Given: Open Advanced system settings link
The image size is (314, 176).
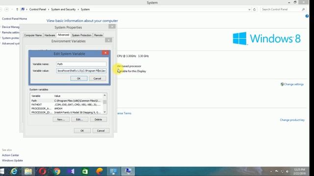Looking at the screenshot, I should (x=11, y=44).
